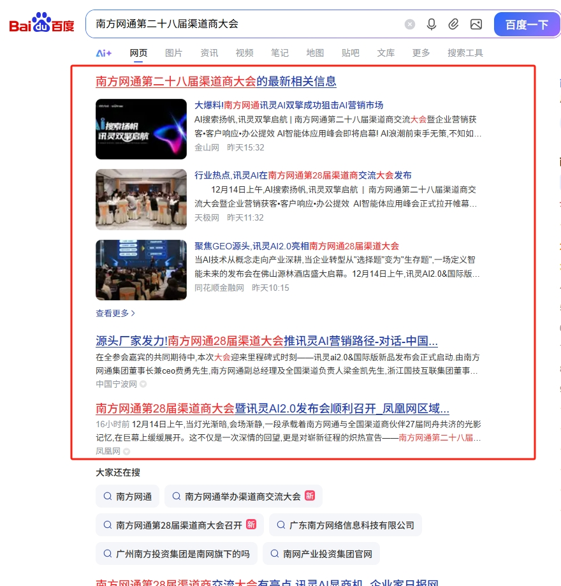Open the 搜索工具 filter options

[x=465, y=53]
